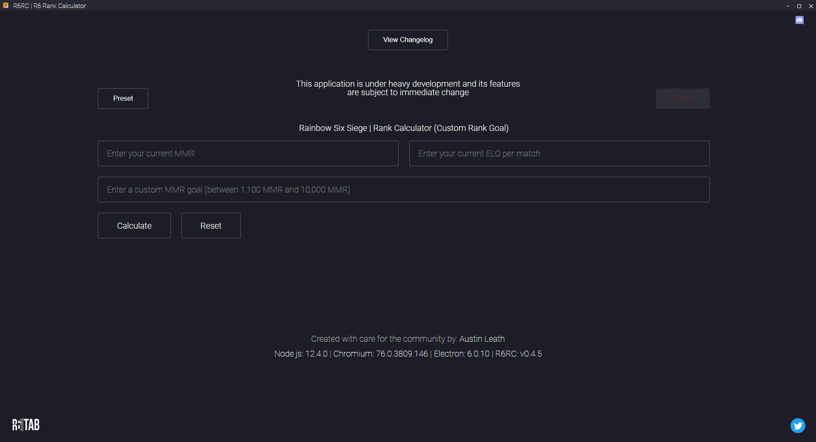The image size is (816, 442).
Task: Maximize the R6RC window
Action: coord(799,6)
